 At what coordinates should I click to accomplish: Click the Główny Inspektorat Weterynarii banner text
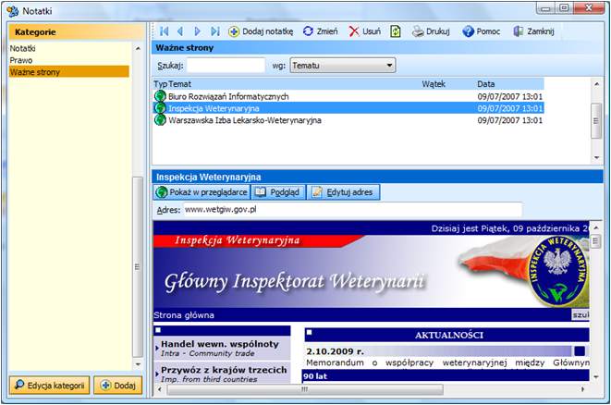point(294,281)
